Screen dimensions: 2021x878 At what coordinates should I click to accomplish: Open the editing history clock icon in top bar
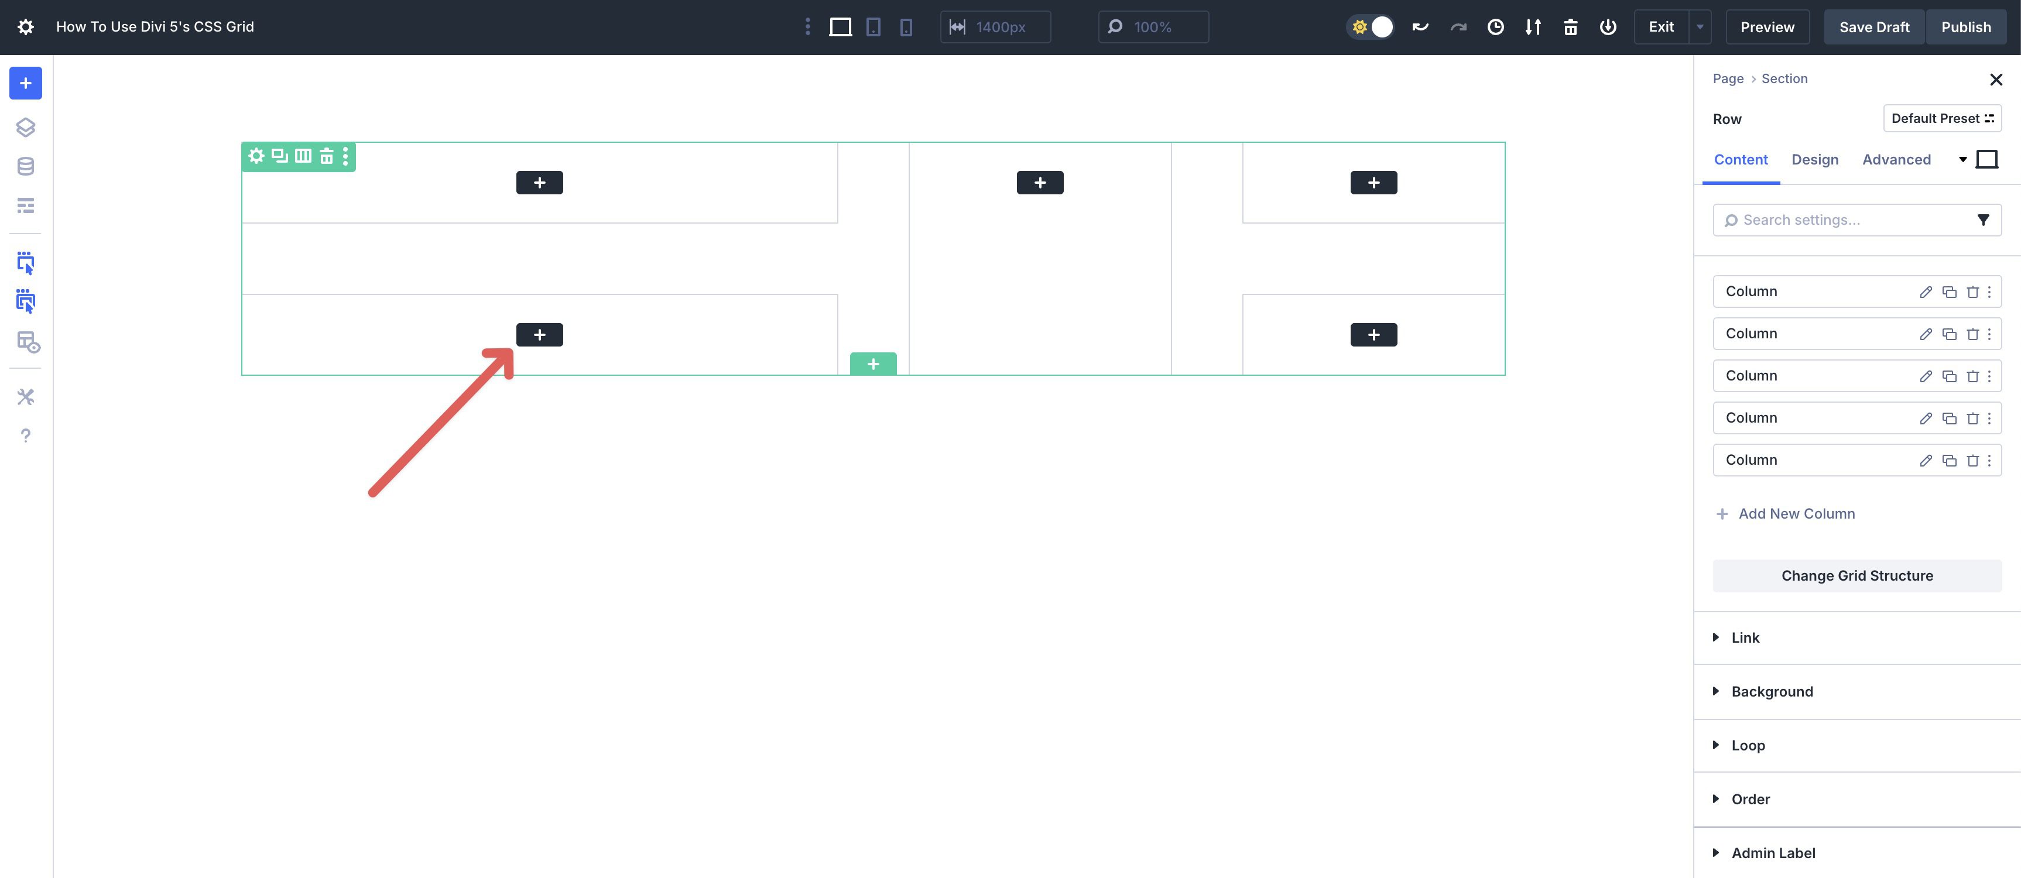pyautogui.click(x=1495, y=26)
